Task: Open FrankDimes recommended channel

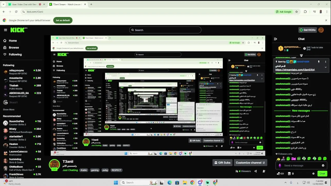Action: pyautogui.click(x=22, y=176)
